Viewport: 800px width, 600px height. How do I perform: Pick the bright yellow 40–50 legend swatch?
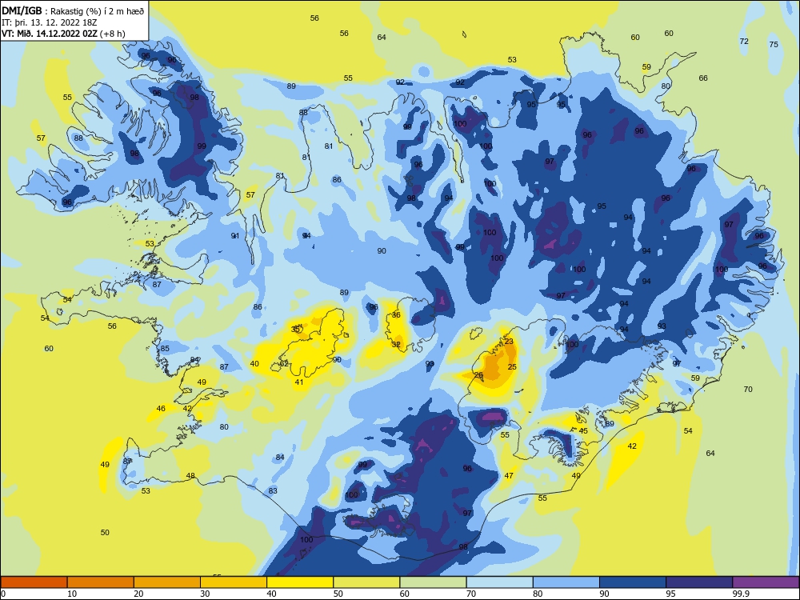[300, 582]
